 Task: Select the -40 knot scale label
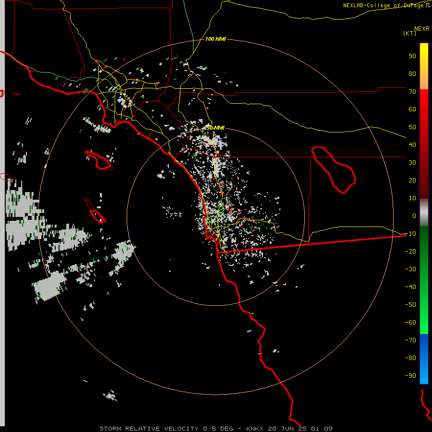(x=410, y=287)
